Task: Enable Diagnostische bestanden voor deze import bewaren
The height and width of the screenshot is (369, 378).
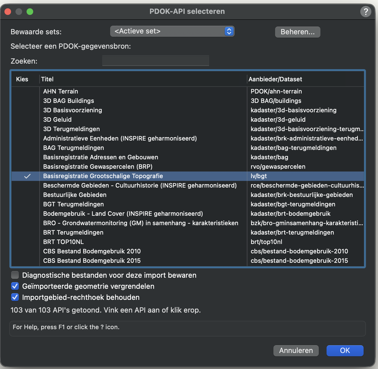Action: (x=15, y=275)
